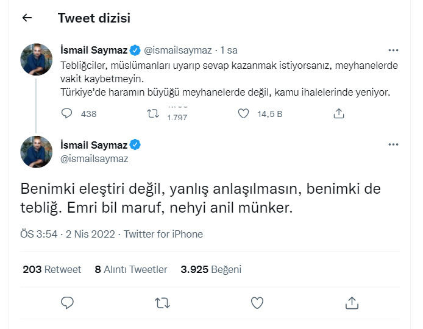Reply to the first tweet via comment icon
This screenshot has height=329, width=423.
click(67, 113)
